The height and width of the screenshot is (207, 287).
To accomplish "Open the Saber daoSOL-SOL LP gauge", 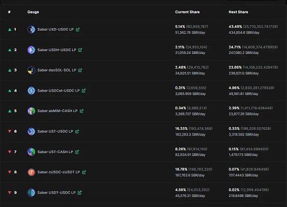I will coord(57,70).
